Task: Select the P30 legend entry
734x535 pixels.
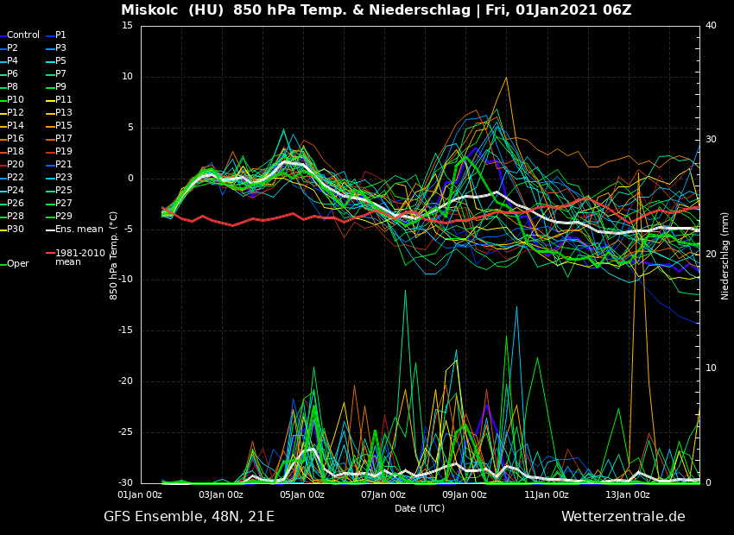Action: [x=16, y=230]
